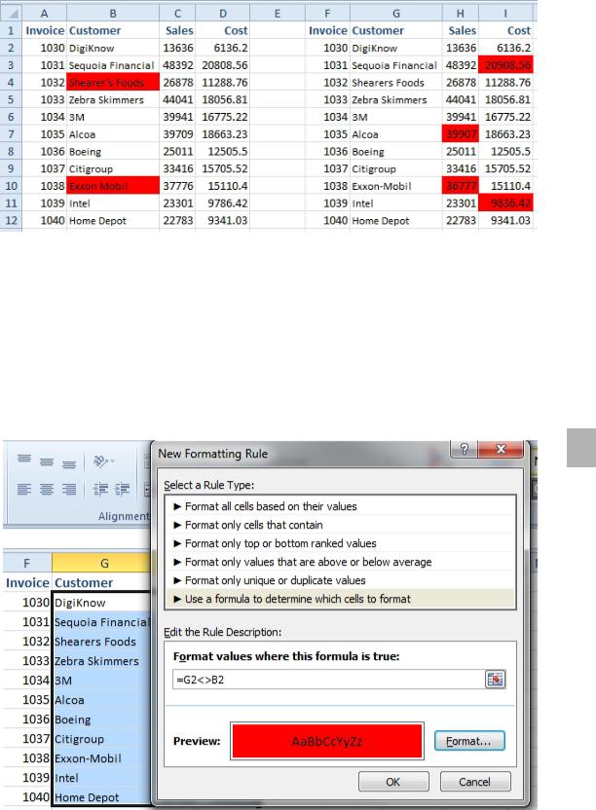Viewport: 596px width, 810px height.
Task: Click cell 'Home Depot' in top sheet column G
Action: point(396,221)
